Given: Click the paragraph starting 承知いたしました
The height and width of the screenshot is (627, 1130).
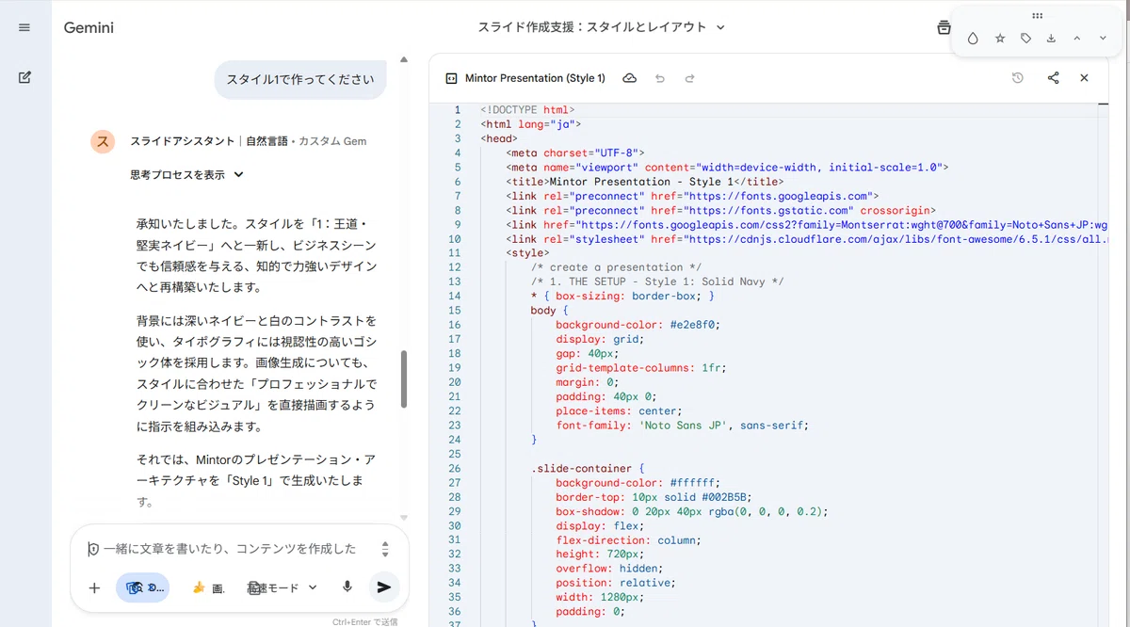Looking at the screenshot, I should pyautogui.click(x=257, y=255).
